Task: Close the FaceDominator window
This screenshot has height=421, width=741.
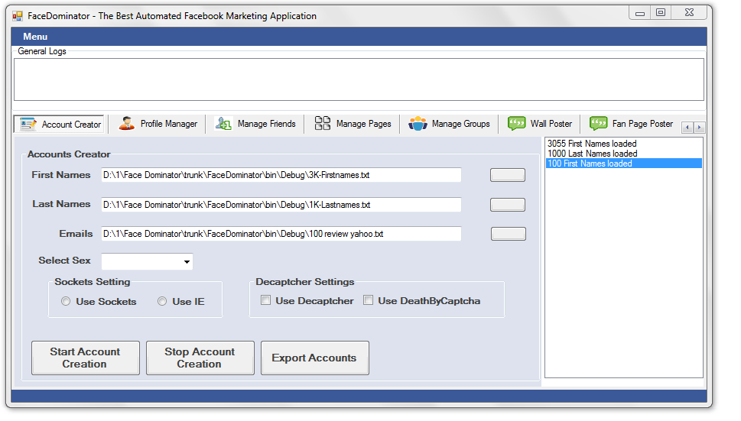Action: tap(689, 13)
